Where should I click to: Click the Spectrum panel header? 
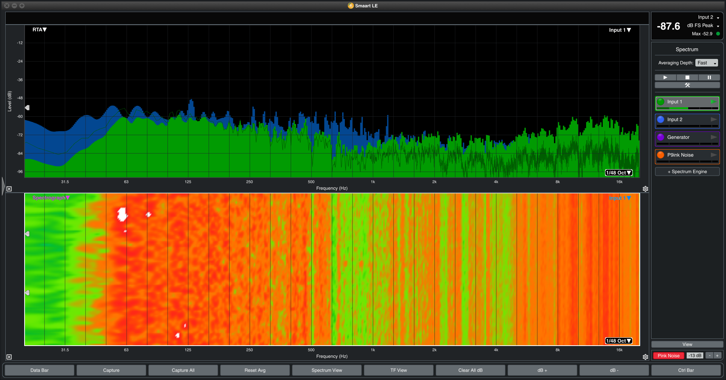pos(687,49)
